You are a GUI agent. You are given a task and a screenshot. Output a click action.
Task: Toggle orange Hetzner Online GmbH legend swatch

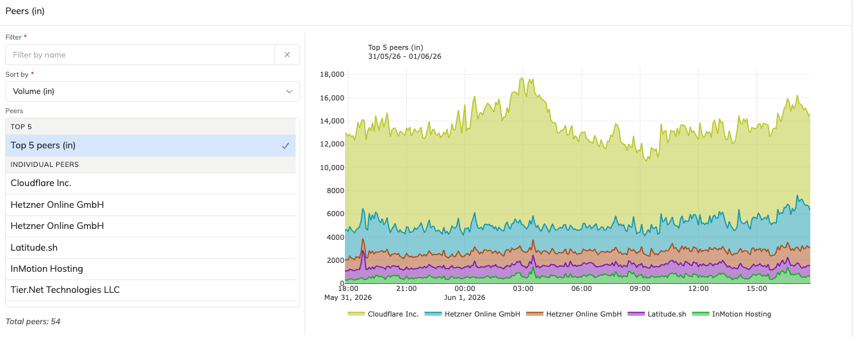pos(535,314)
